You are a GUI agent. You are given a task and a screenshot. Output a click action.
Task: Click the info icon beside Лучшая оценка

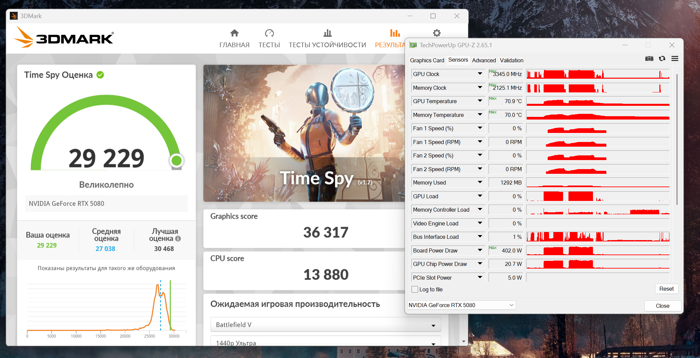[178, 238]
